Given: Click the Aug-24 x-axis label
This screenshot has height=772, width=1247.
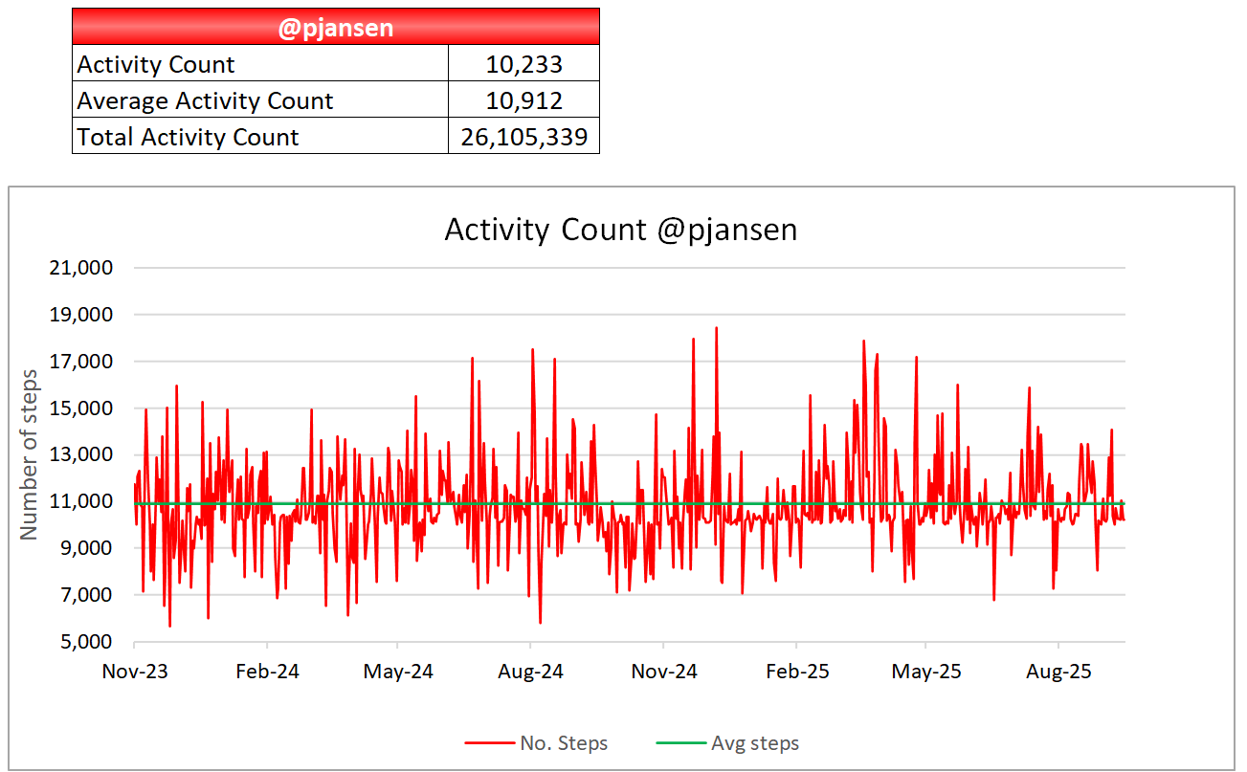Looking at the screenshot, I should click(530, 672).
